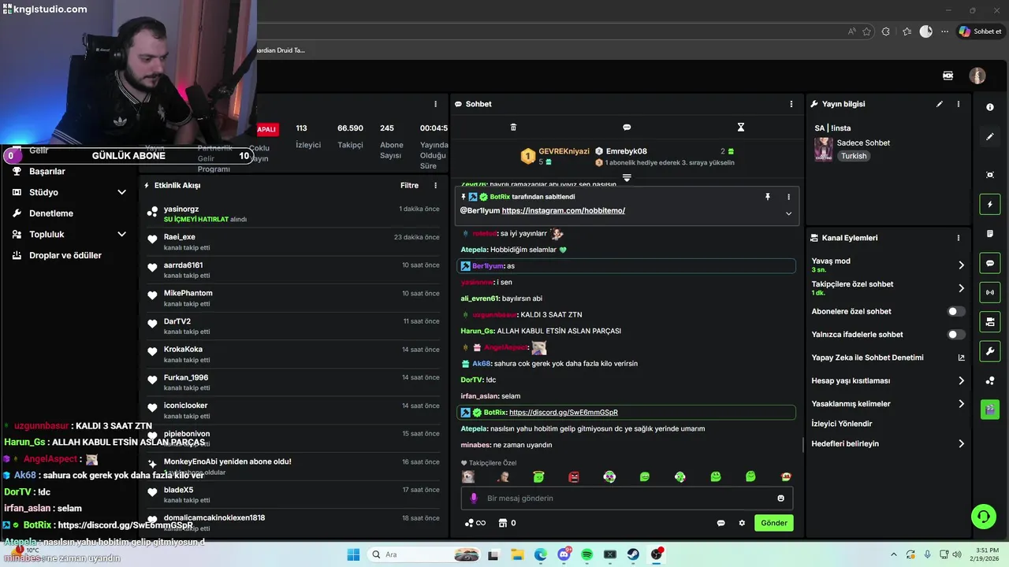Click GEVREKniyazi in gift leaderboard
The image size is (1009, 567).
[564, 151]
